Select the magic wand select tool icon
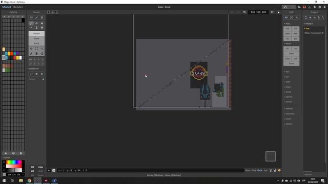Image resolution: width=328 pixels, height=184 pixels. click(x=42, y=49)
